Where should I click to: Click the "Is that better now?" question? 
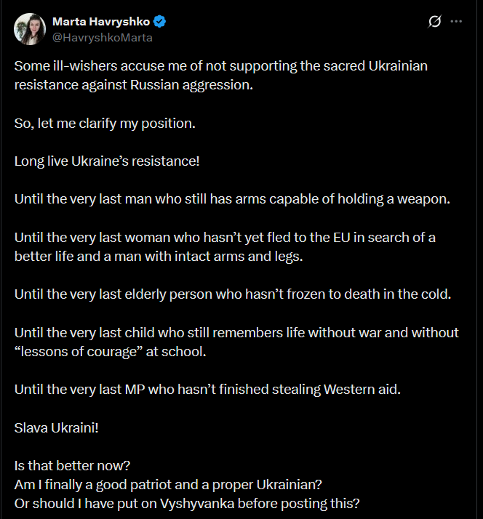point(71,465)
